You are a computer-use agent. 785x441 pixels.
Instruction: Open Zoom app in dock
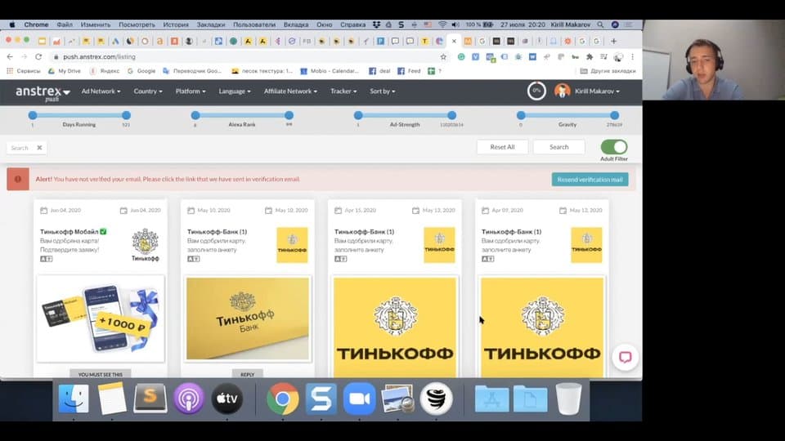pyautogui.click(x=360, y=399)
